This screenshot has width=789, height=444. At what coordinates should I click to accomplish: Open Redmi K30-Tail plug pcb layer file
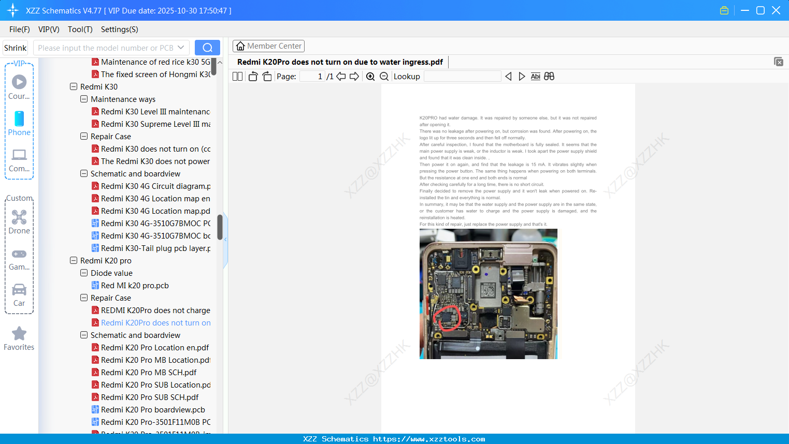(151, 248)
